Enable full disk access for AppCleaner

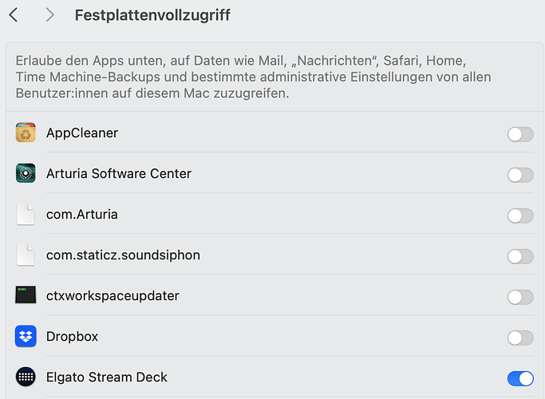(520, 135)
